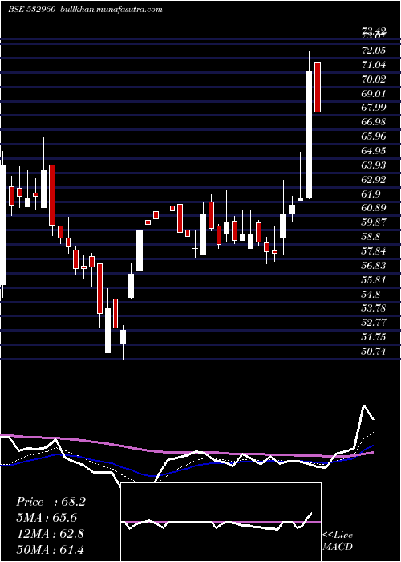Click the 50.74 price axis label
Screen dimensions: 401x562
coord(374,352)
